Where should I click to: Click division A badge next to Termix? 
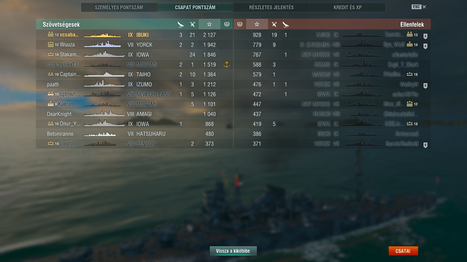pos(425,36)
